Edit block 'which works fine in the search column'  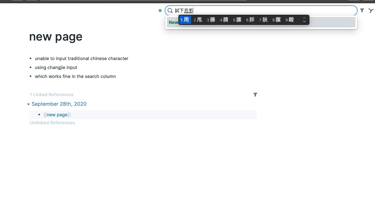pyautogui.click(x=75, y=76)
